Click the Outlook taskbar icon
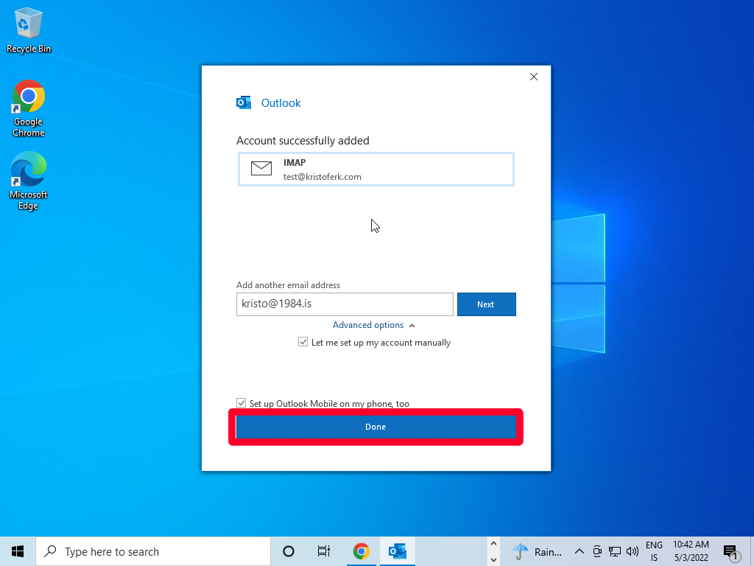 tap(398, 551)
